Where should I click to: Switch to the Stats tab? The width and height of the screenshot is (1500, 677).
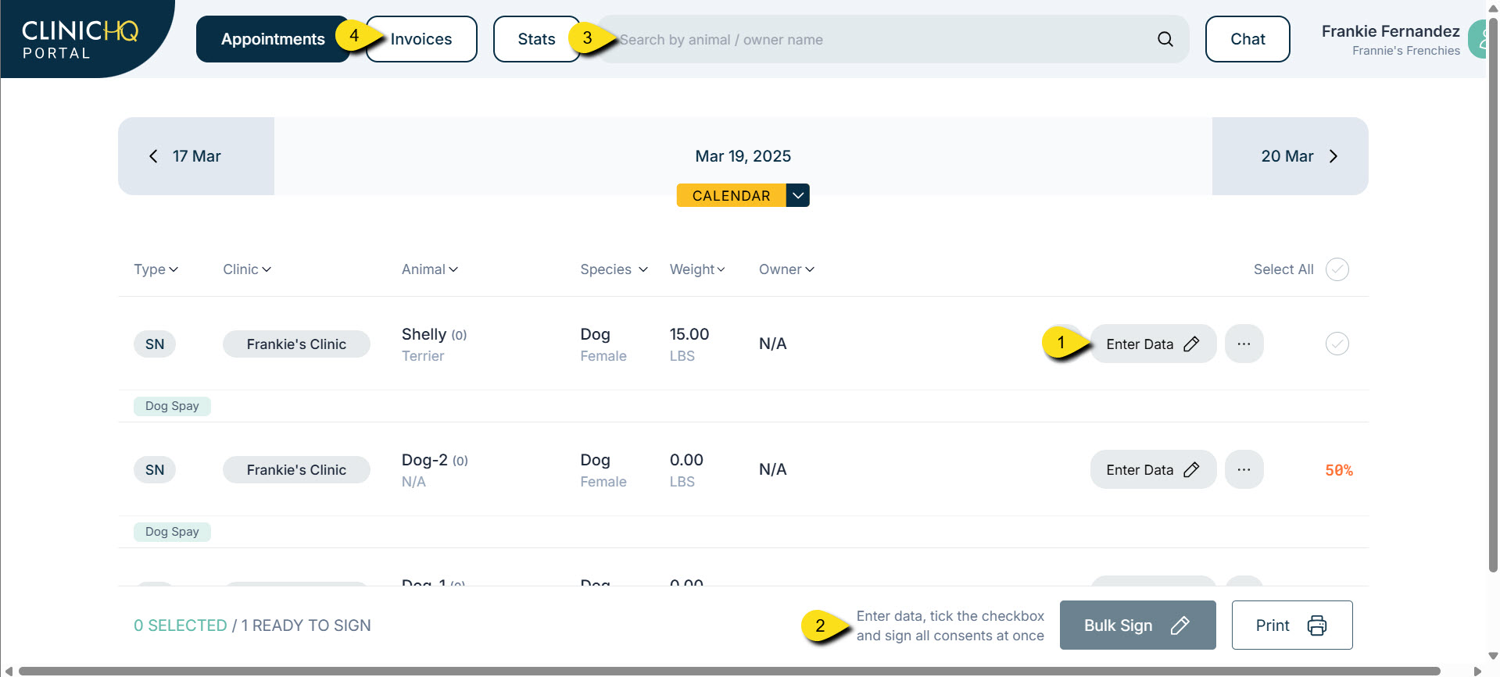tap(536, 39)
